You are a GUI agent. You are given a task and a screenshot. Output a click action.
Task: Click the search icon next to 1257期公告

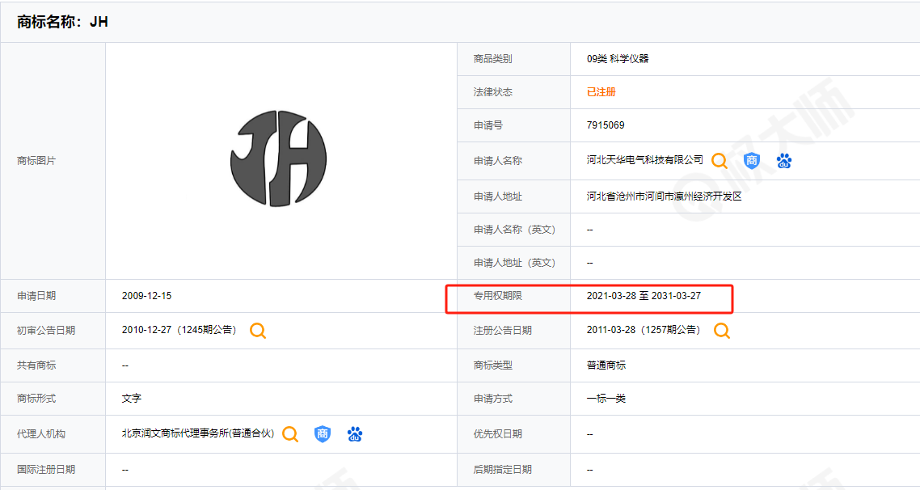point(722,331)
